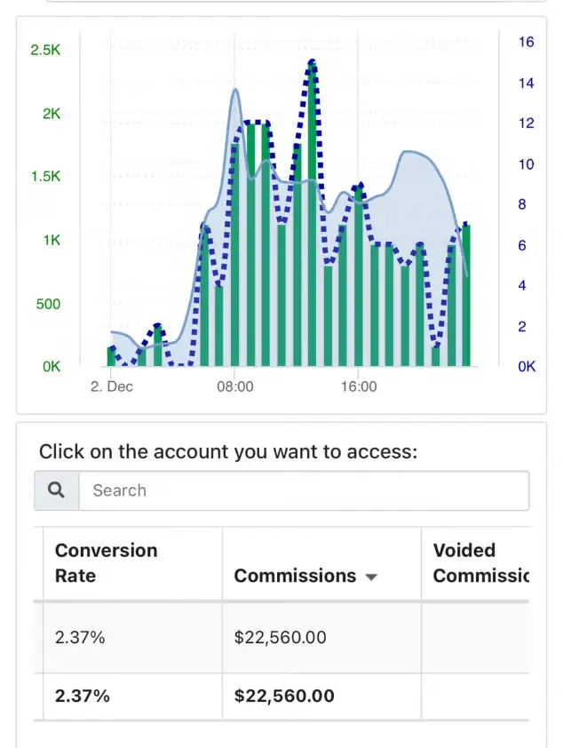Image resolution: width=563 pixels, height=748 pixels.
Task: Click the 10 right axis label
Action: 526,164
